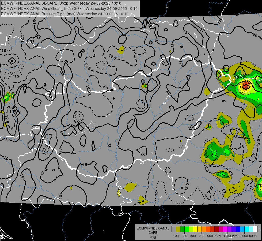The width and height of the screenshot is (262, 241).
Task: Select the red-orange legend swatch
Action: 208,229
